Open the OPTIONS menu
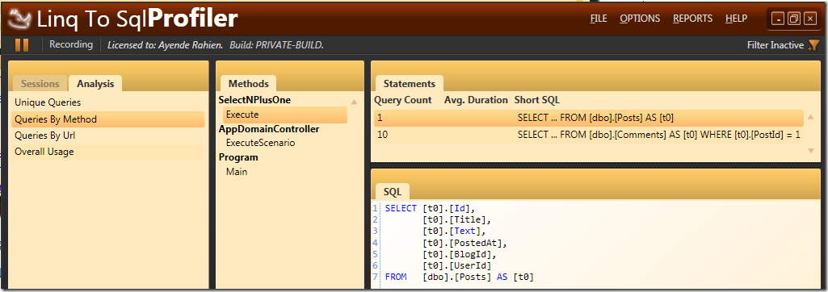 pos(640,19)
